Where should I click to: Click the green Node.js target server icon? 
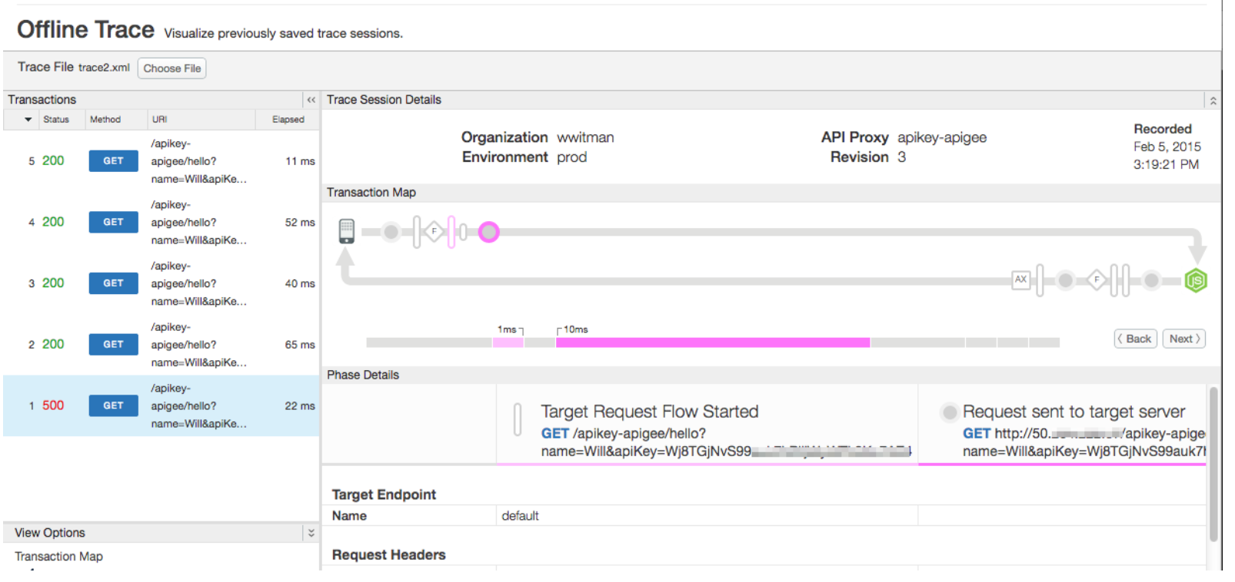tap(1196, 281)
